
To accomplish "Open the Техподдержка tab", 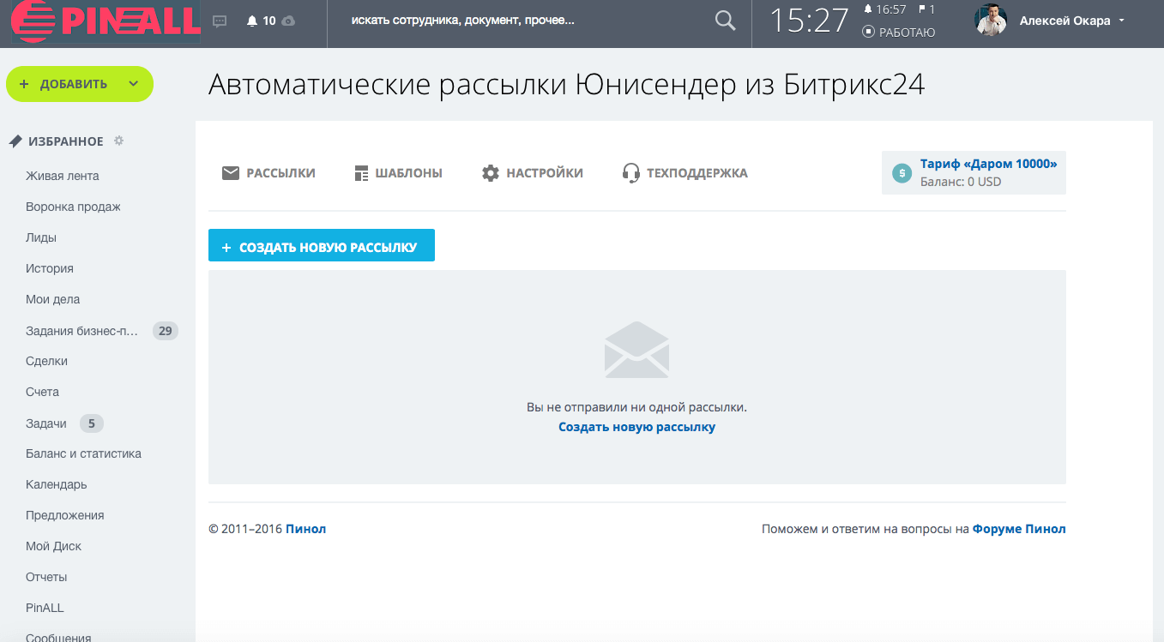I will [685, 173].
